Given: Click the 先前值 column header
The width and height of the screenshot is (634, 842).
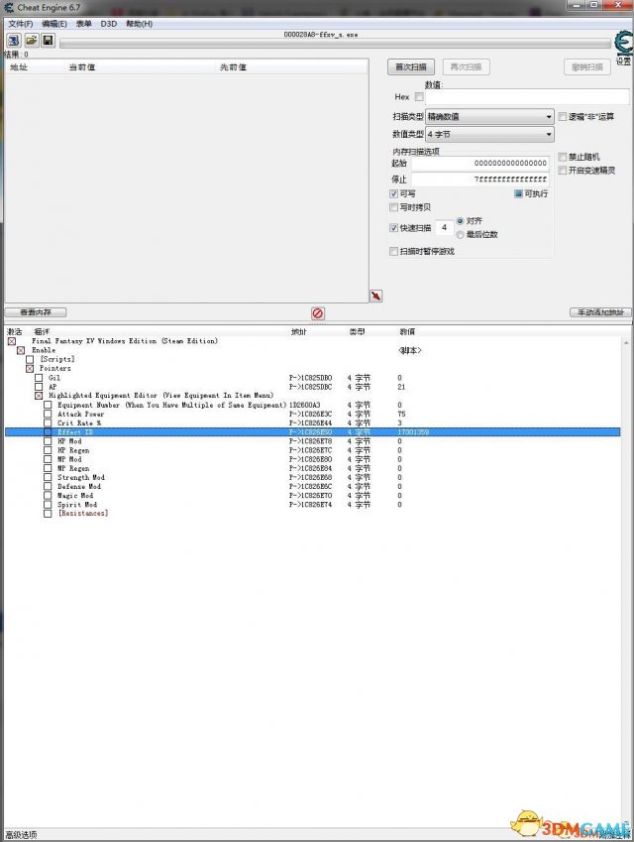Looking at the screenshot, I should point(233,67).
